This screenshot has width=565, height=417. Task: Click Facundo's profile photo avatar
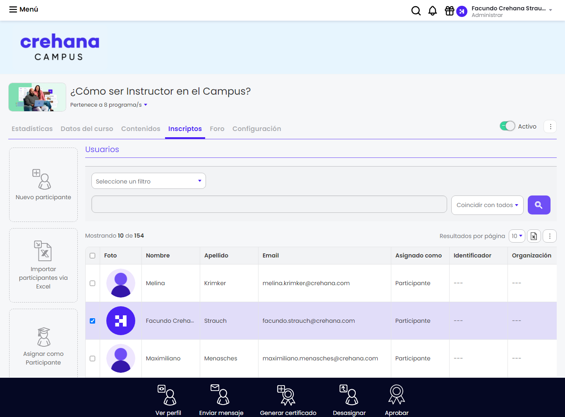click(x=121, y=321)
